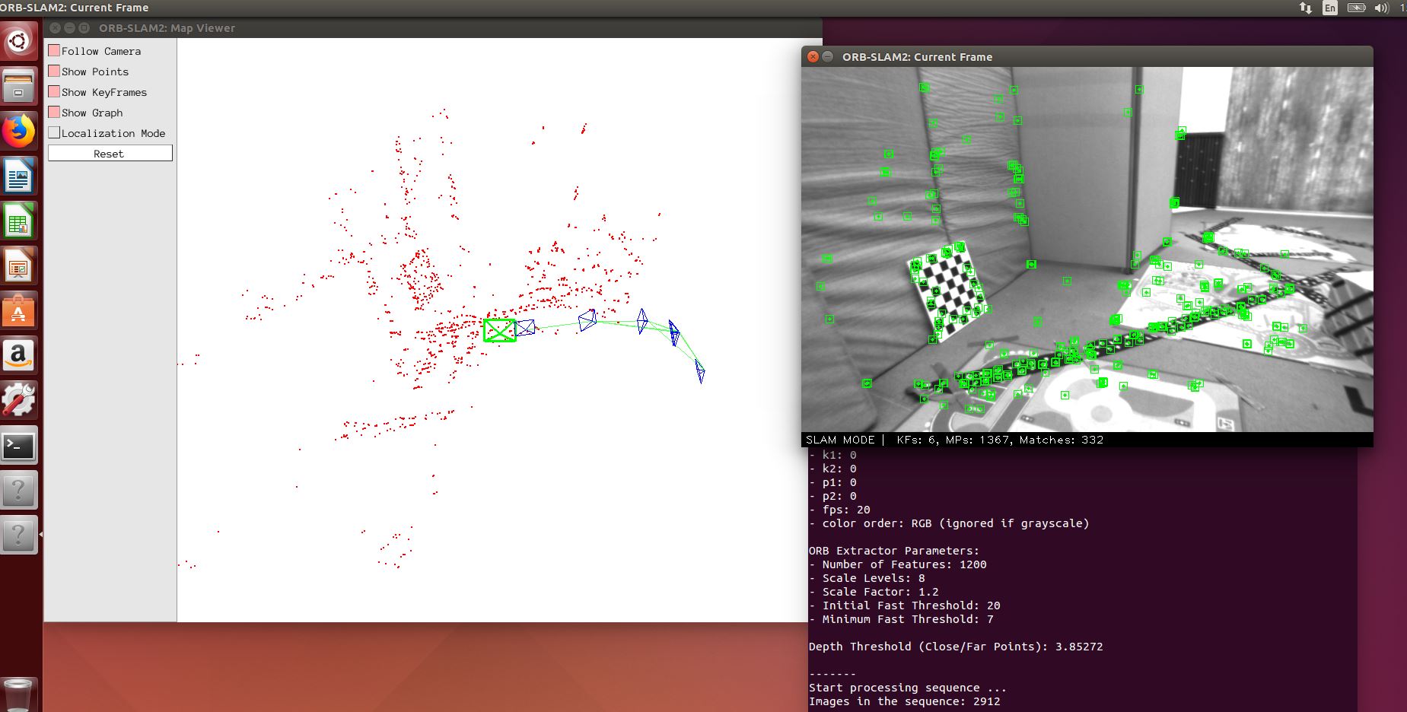Check Show KeyFrames option
Screen dimensions: 1407x712
[x=53, y=91]
